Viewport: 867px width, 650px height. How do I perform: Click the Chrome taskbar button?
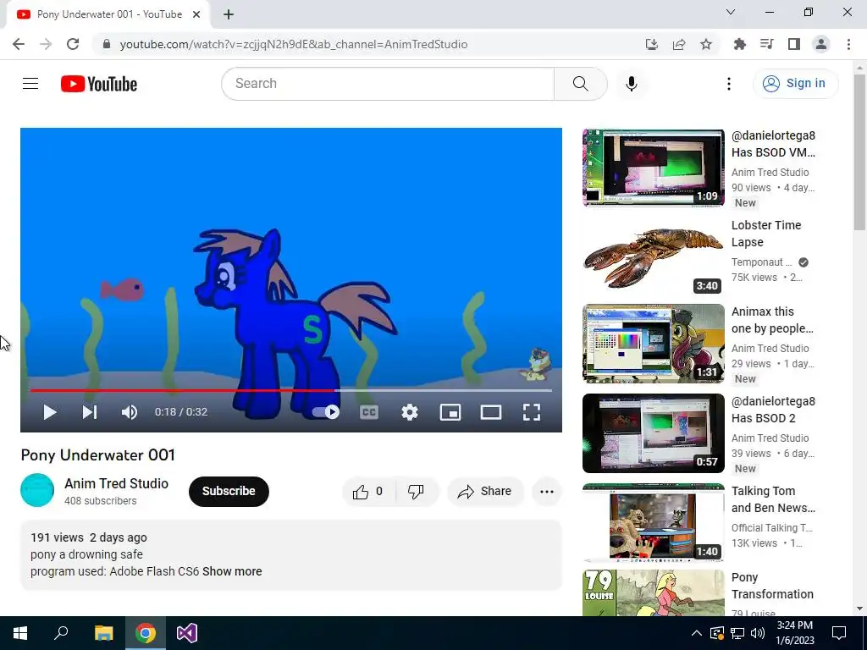146,633
